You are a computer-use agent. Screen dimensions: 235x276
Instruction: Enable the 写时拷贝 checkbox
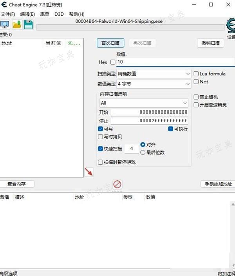pyautogui.click(x=100, y=137)
